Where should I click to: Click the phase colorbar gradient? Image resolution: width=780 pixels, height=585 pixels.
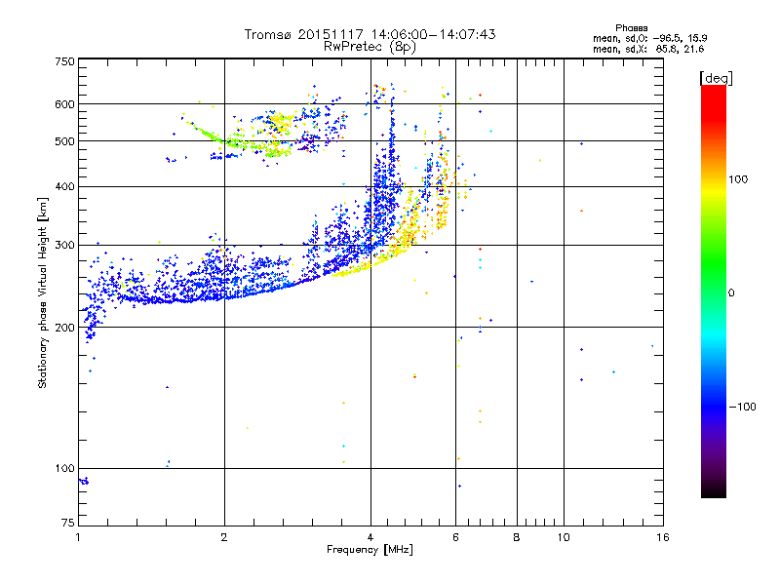(x=714, y=292)
